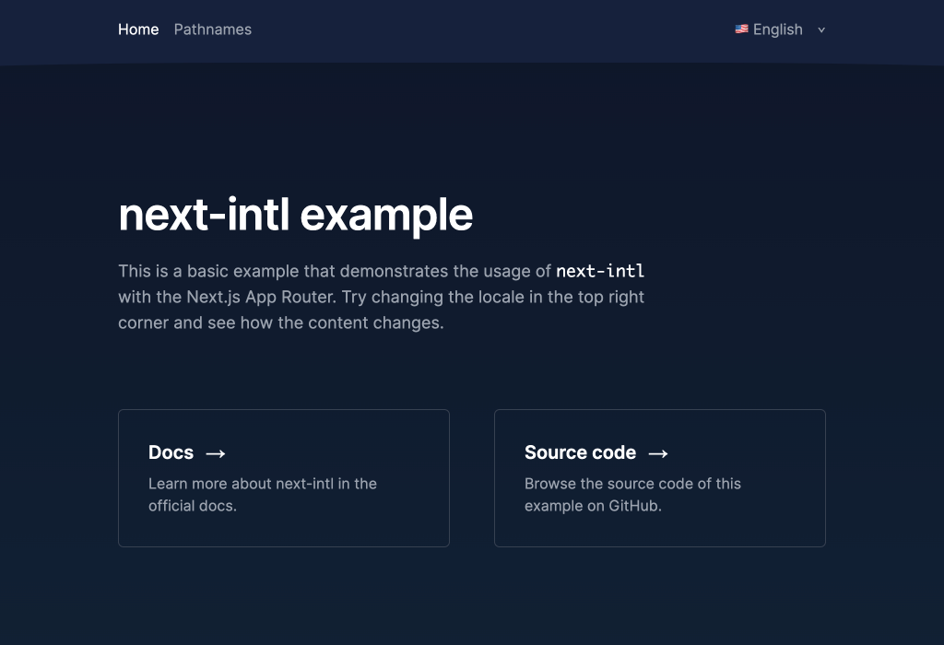Viewport: 944px width, 645px height.
Task: Click the arrow beside Source code
Action: (658, 453)
